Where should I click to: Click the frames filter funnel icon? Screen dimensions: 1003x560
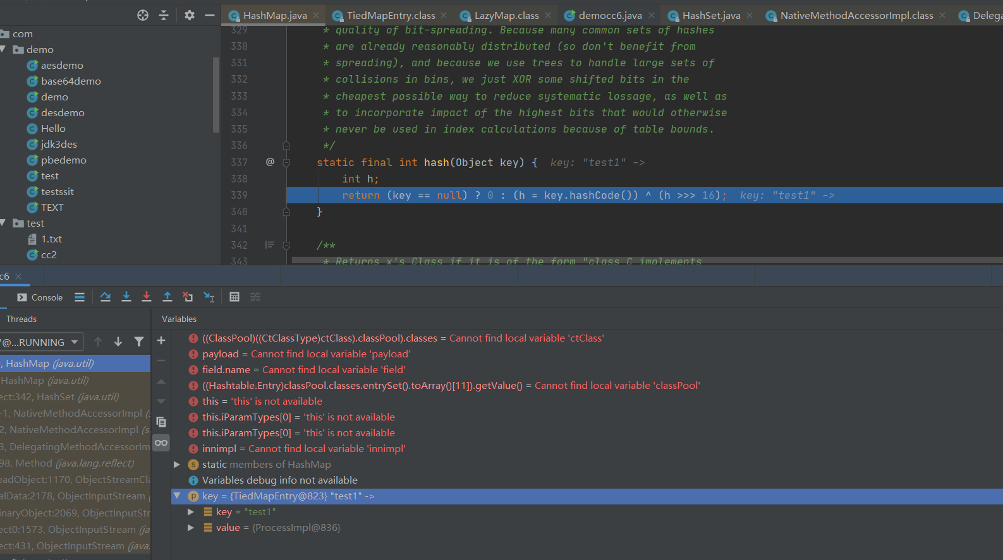pyautogui.click(x=139, y=342)
